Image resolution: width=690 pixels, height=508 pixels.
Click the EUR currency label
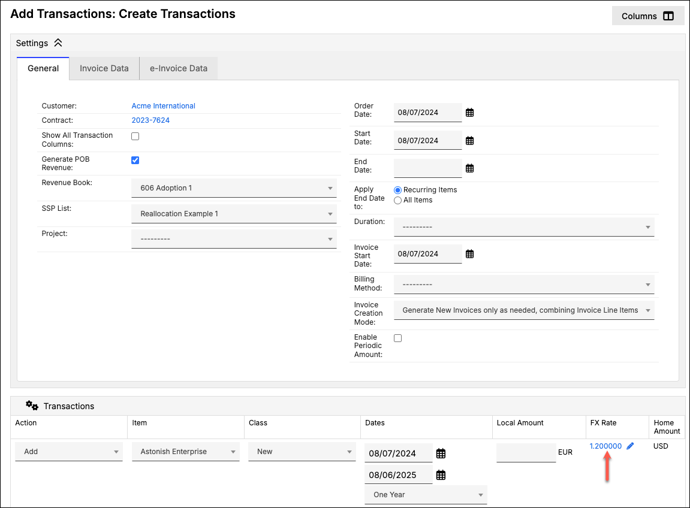[x=565, y=452]
